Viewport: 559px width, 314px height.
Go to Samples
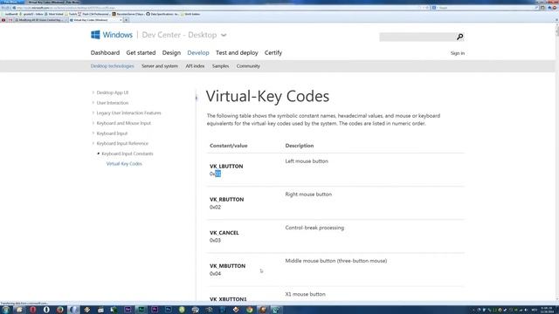point(220,66)
